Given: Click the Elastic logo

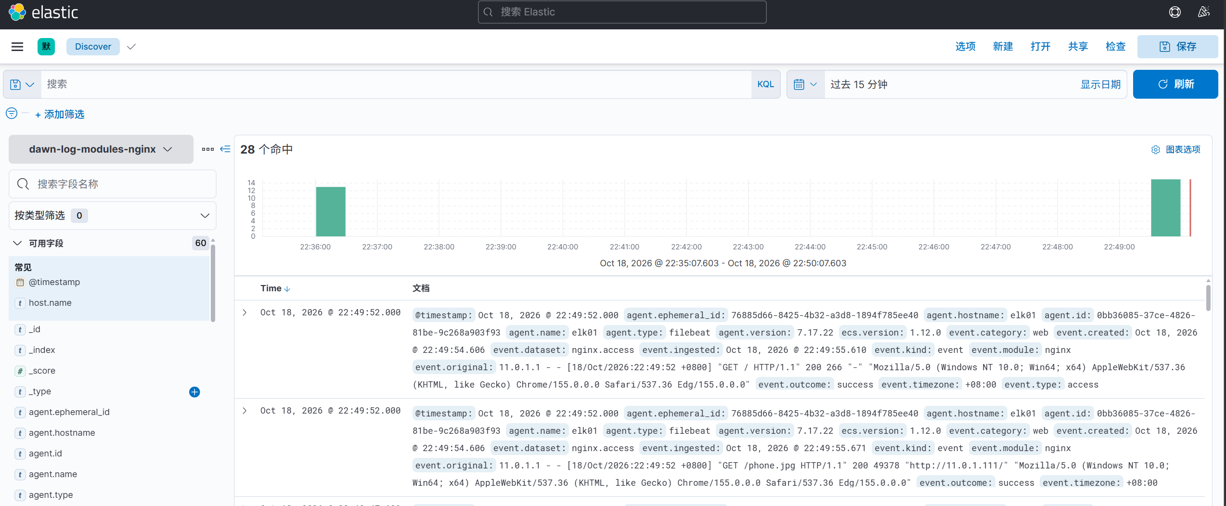Looking at the screenshot, I should pyautogui.click(x=43, y=12).
